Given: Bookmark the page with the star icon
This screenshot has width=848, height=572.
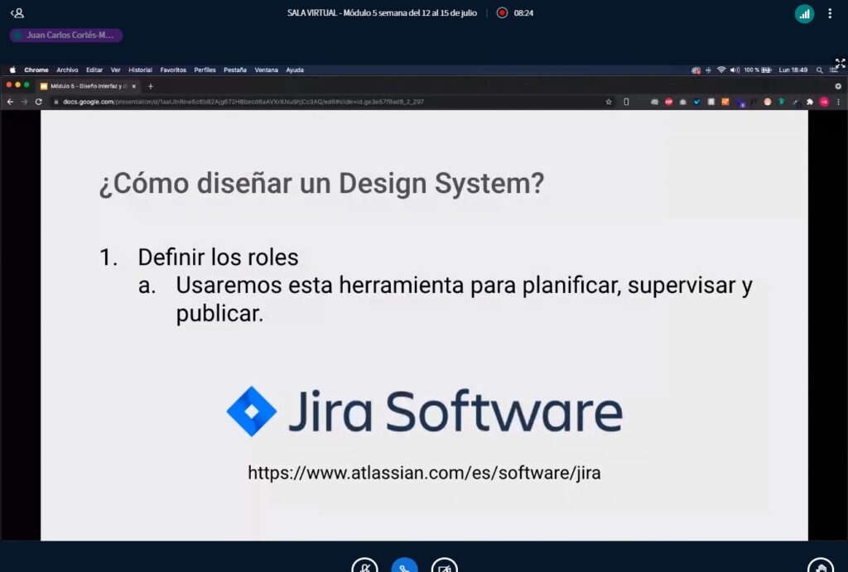Looking at the screenshot, I should pos(609,102).
